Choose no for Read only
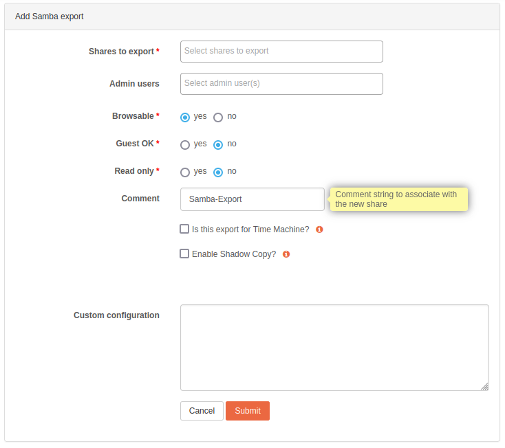 (x=218, y=172)
